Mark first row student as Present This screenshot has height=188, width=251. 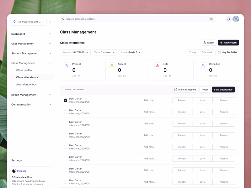coord(182,100)
